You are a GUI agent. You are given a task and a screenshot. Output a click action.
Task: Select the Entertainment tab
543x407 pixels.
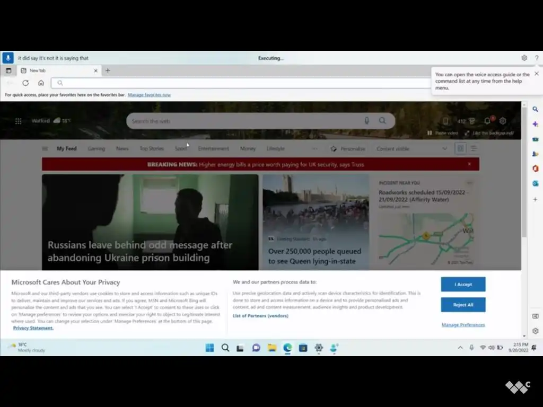pos(213,148)
